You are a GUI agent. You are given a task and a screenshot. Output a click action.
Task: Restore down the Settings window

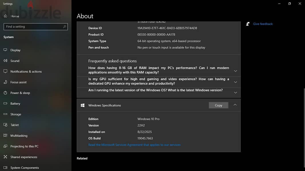(x=290, y=3)
